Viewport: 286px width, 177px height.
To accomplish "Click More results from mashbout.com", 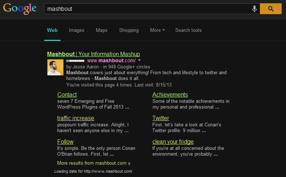I will (x=93, y=163).
